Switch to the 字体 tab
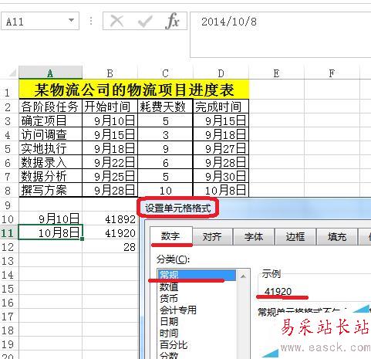The height and width of the screenshot is (359, 371). (x=254, y=237)
